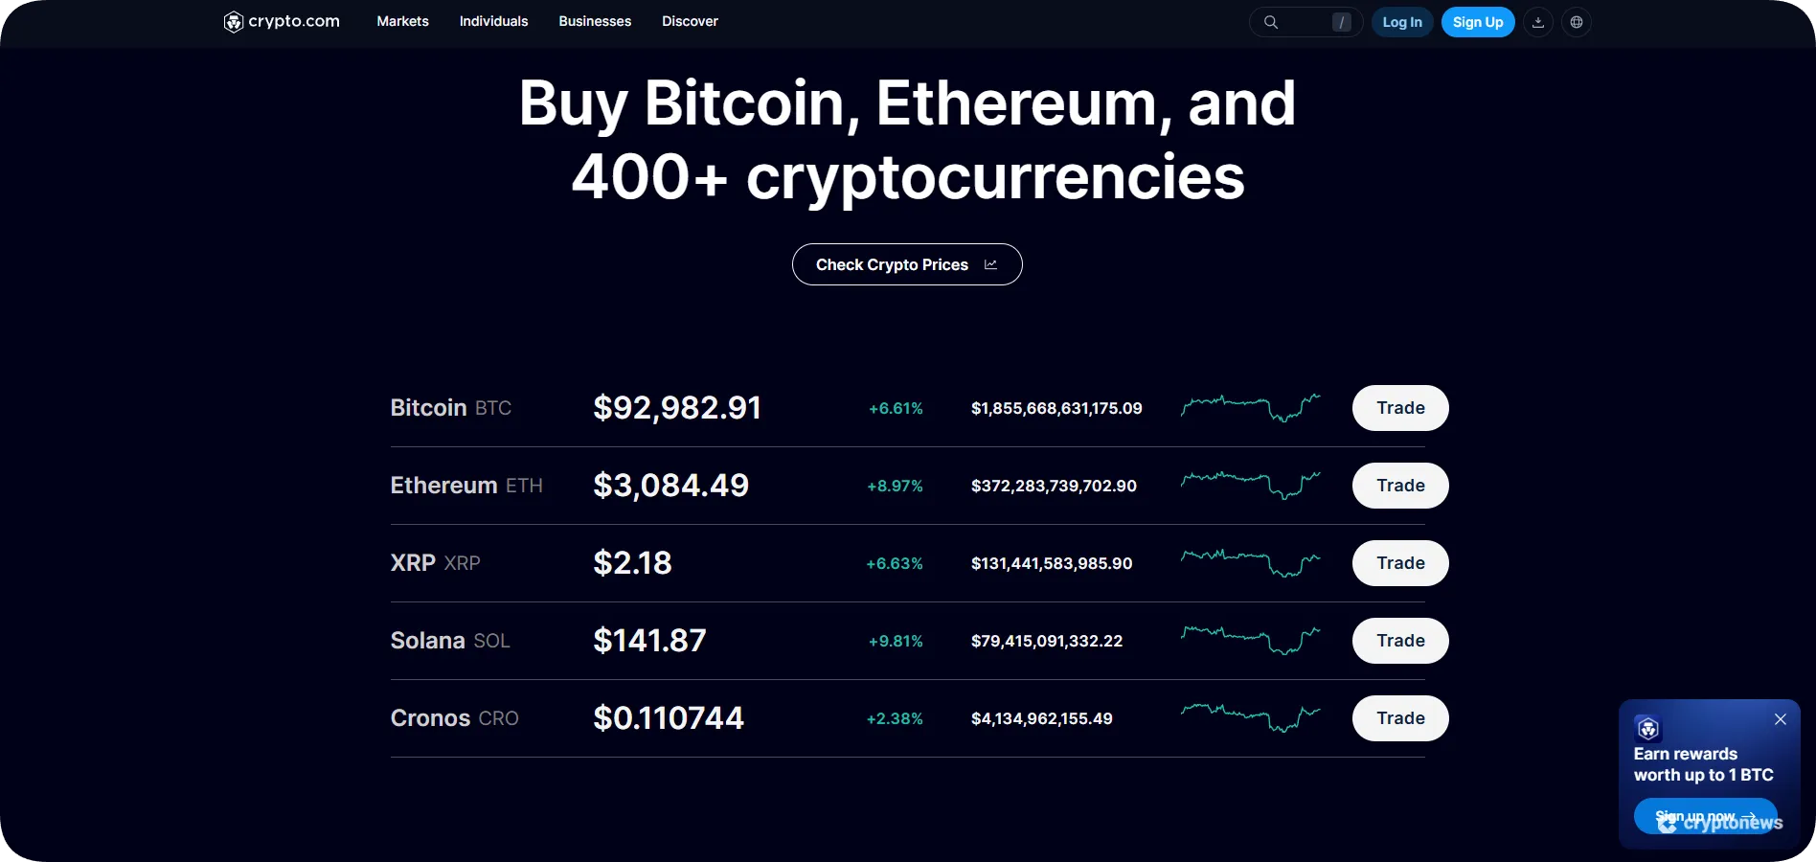Expand the Individuals navigation dropdown

click(493, 21)
